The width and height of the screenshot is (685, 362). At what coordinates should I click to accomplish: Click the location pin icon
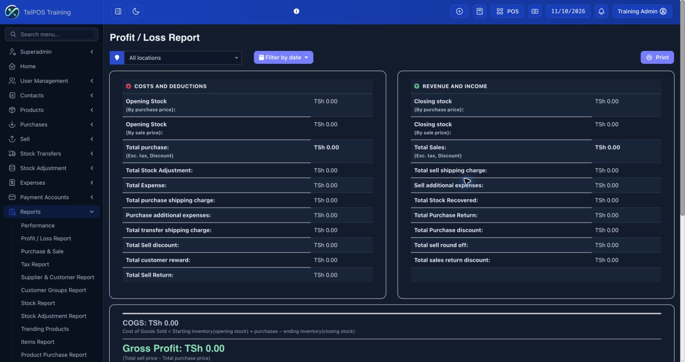[117, 58]
